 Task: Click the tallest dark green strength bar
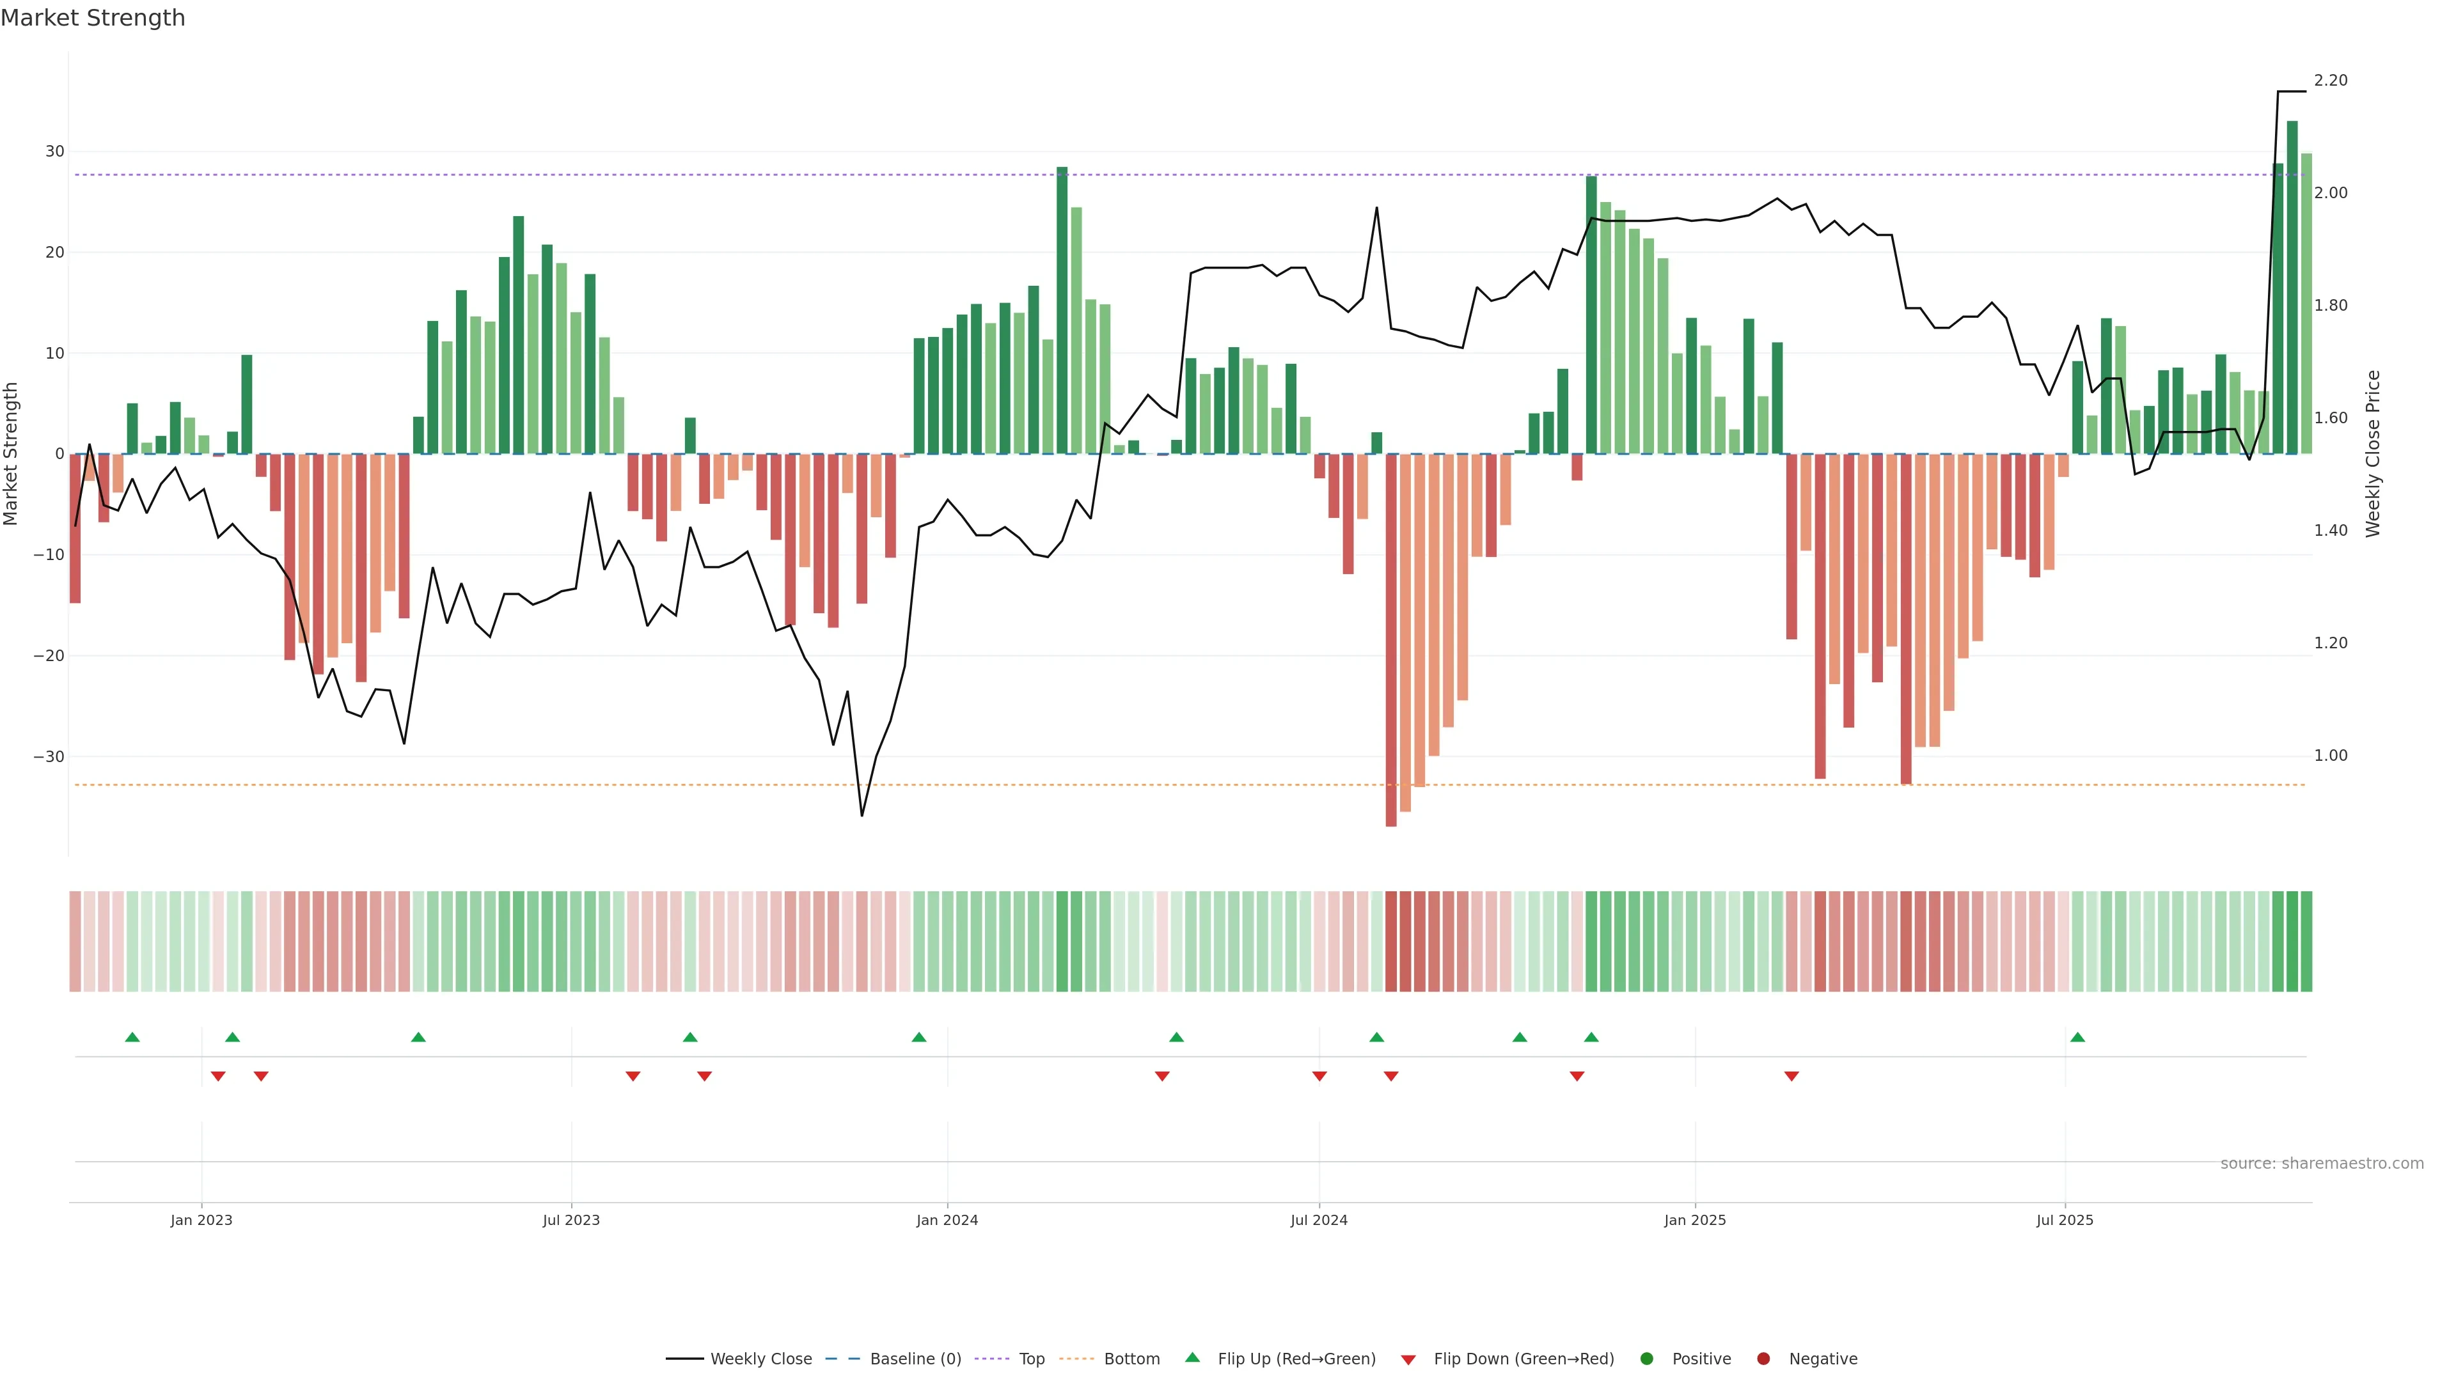click(x=2292, y=286)
